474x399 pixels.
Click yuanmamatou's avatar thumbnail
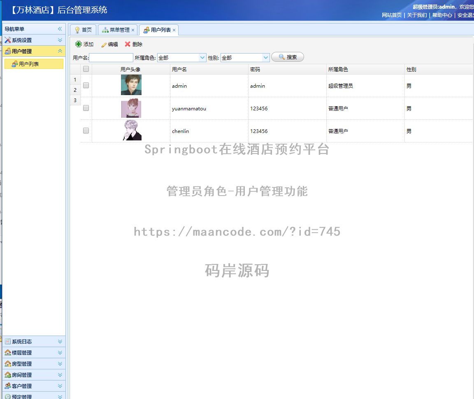tap(131, 108)
